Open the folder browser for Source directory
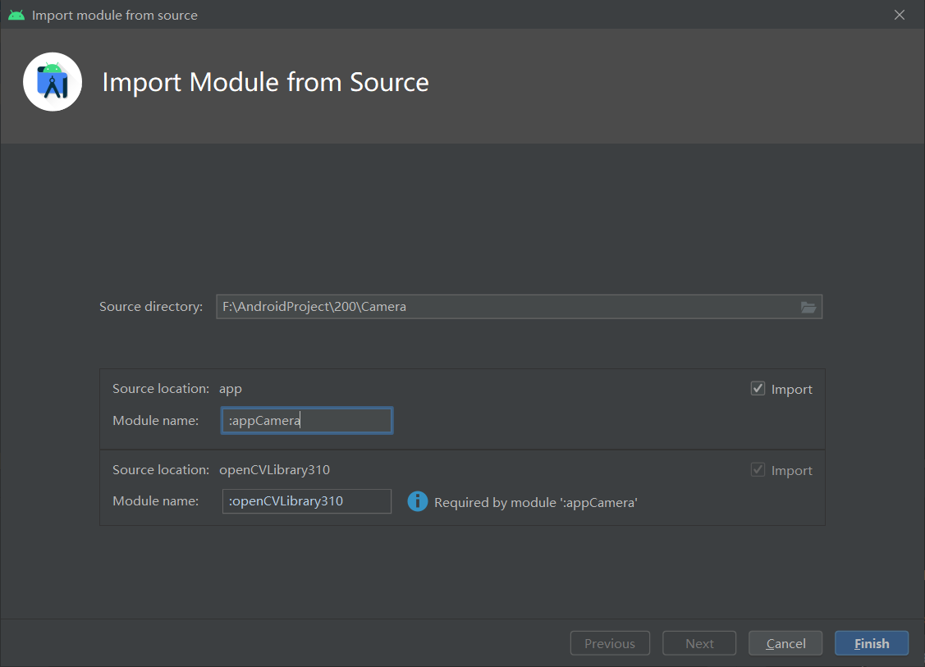The width and height of the screenshot is (925, 667). 808,307
